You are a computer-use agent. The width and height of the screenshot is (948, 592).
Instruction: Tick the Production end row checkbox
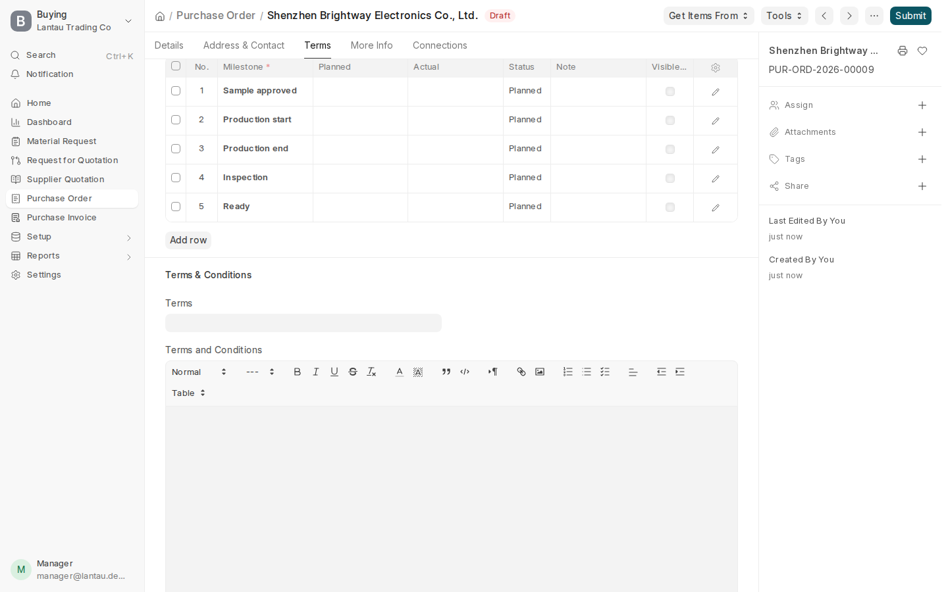(x=176, y=149)
